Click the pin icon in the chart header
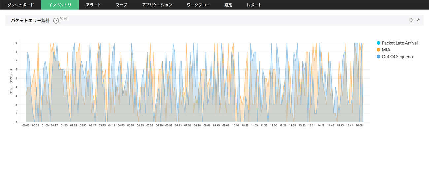Viewport: 429px width, 171px height. click(x=418, y=20)
